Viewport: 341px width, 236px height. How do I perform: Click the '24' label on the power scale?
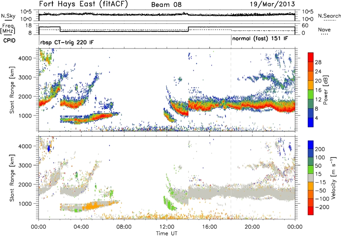[x=318, y=72]
